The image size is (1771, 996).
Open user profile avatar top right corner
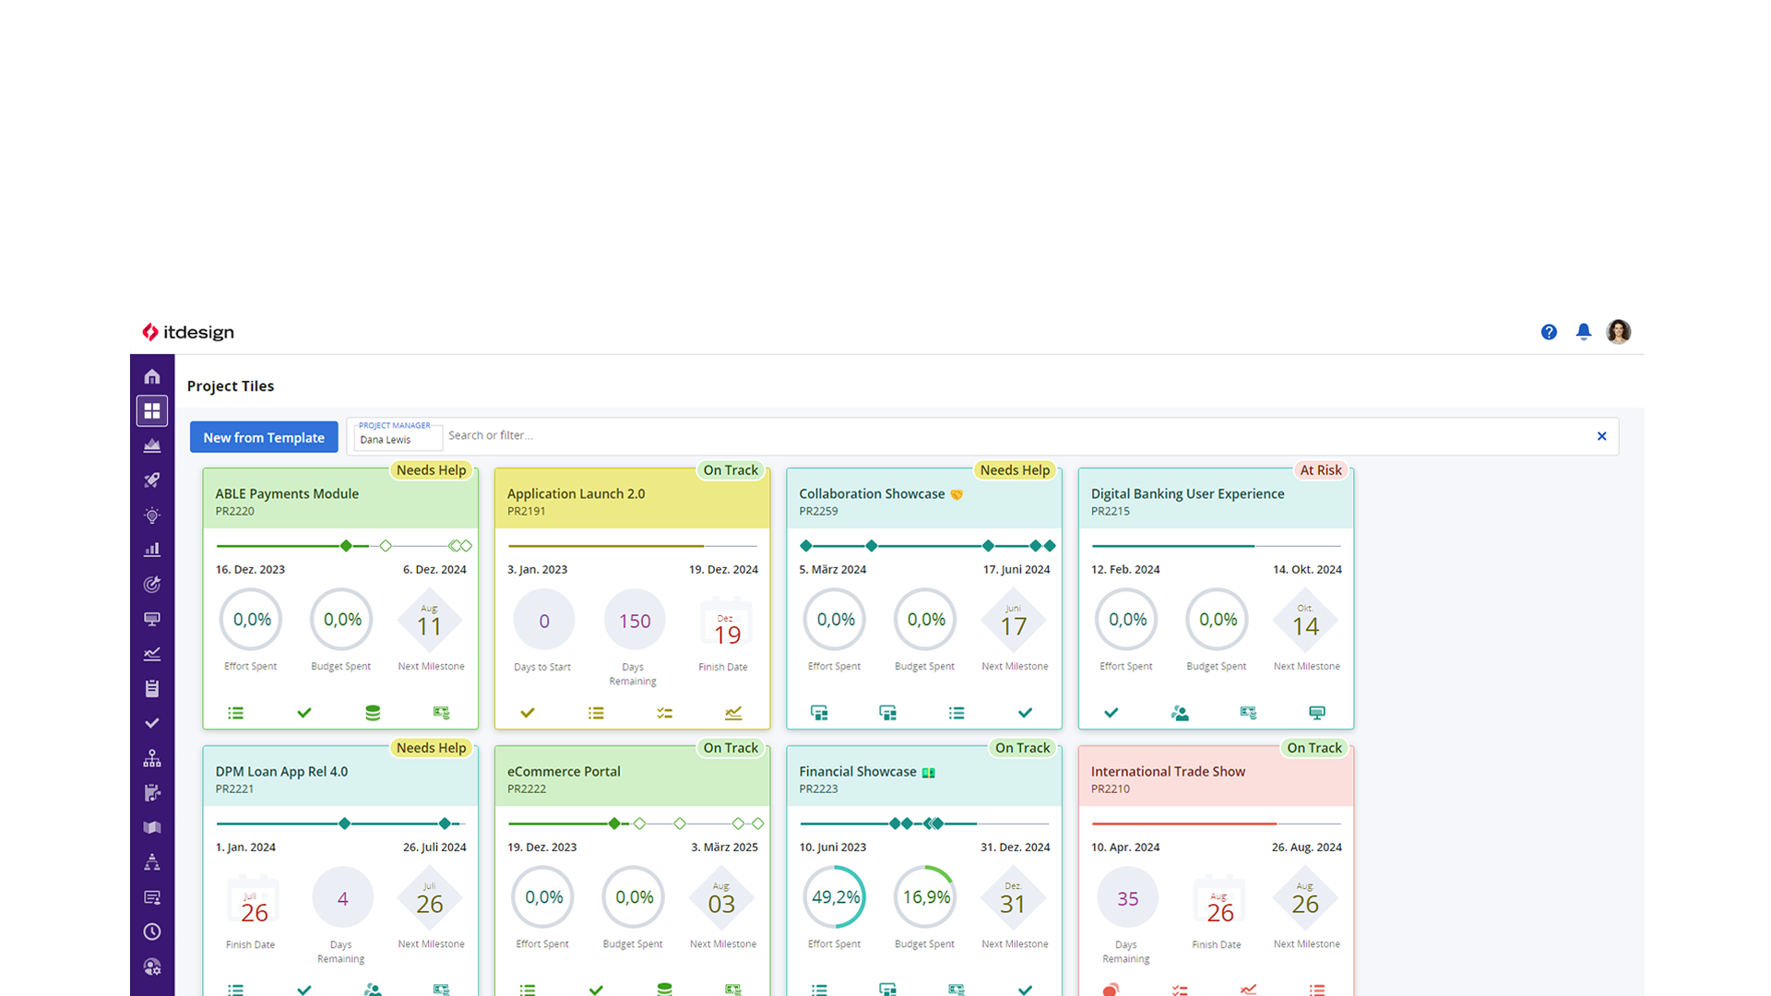(x=1619, y=332)
